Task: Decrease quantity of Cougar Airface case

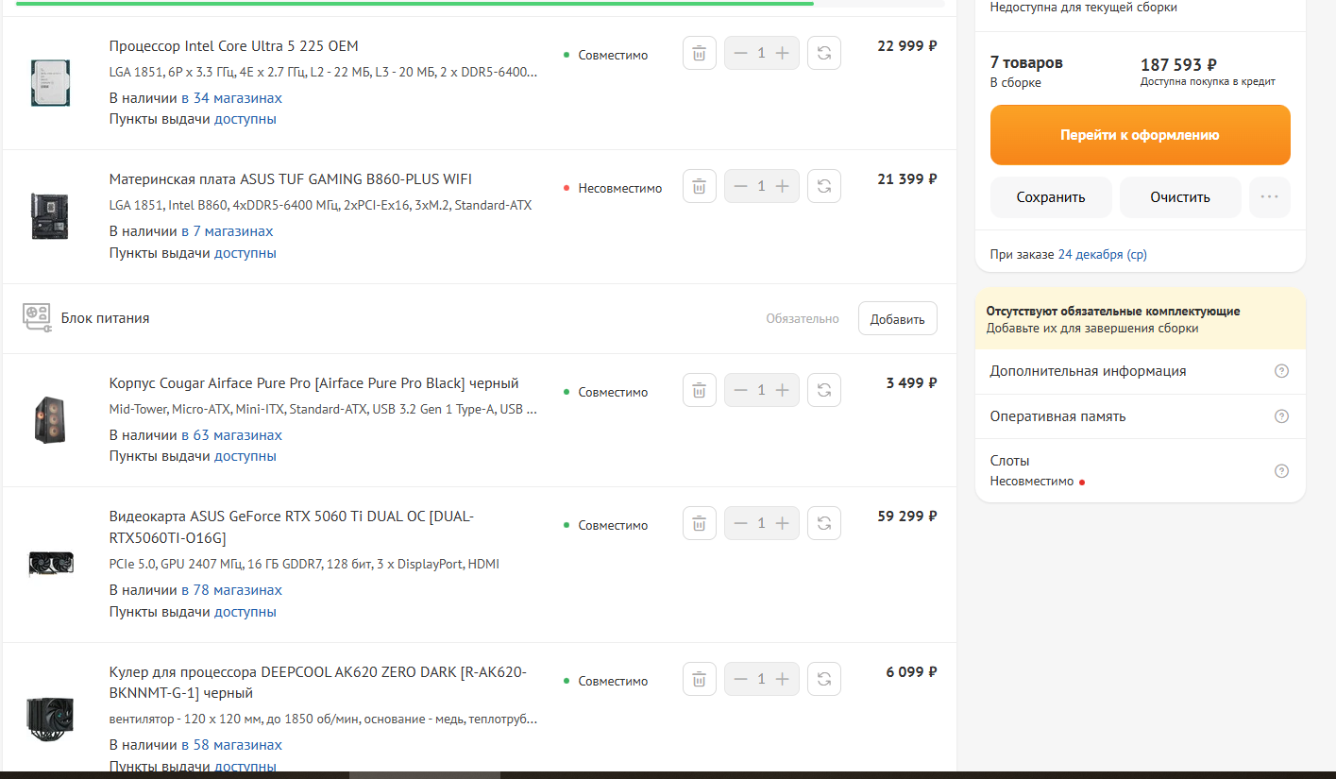Action: point(741,390)
